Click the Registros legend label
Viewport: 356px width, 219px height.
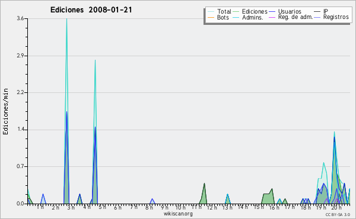coord(336,17)
